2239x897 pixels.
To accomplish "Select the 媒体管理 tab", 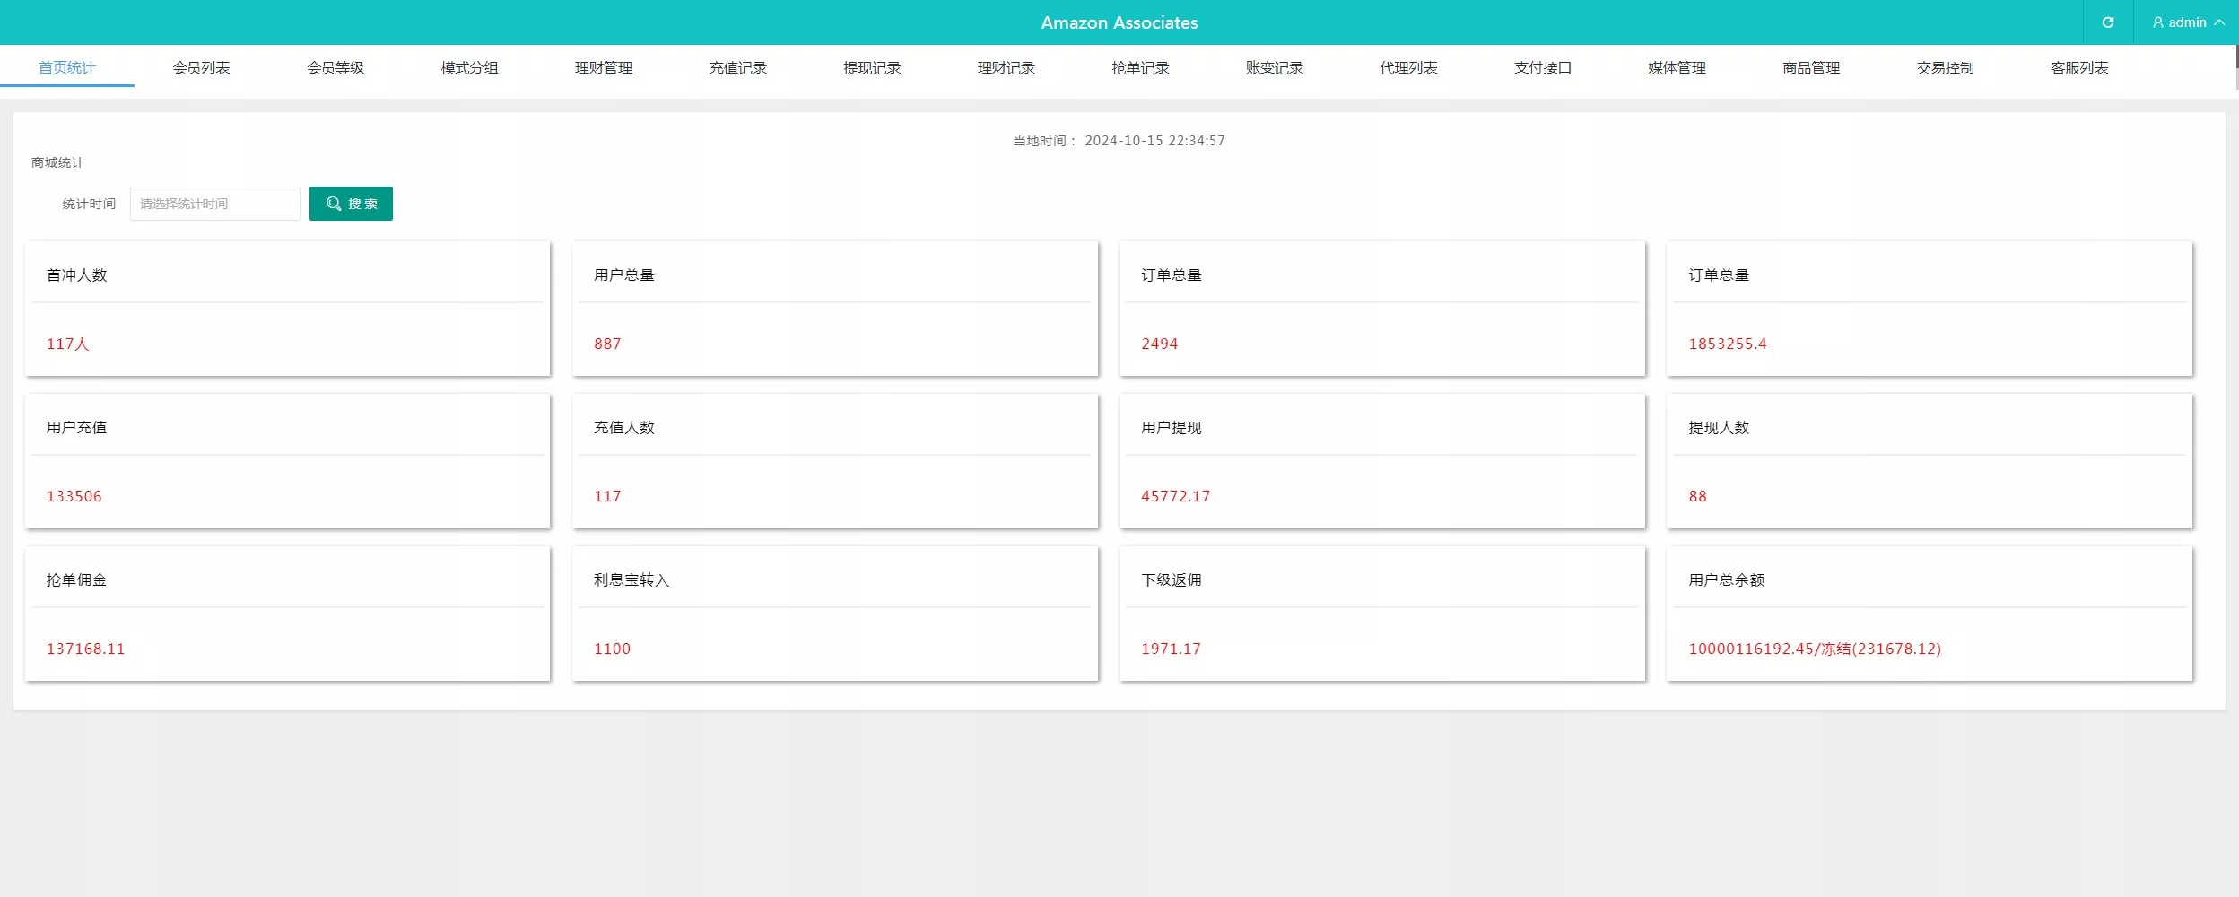I will click(x=1677, y=68).
